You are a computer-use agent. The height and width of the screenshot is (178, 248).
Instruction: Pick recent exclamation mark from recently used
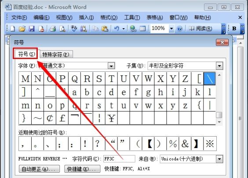point(87,144)
